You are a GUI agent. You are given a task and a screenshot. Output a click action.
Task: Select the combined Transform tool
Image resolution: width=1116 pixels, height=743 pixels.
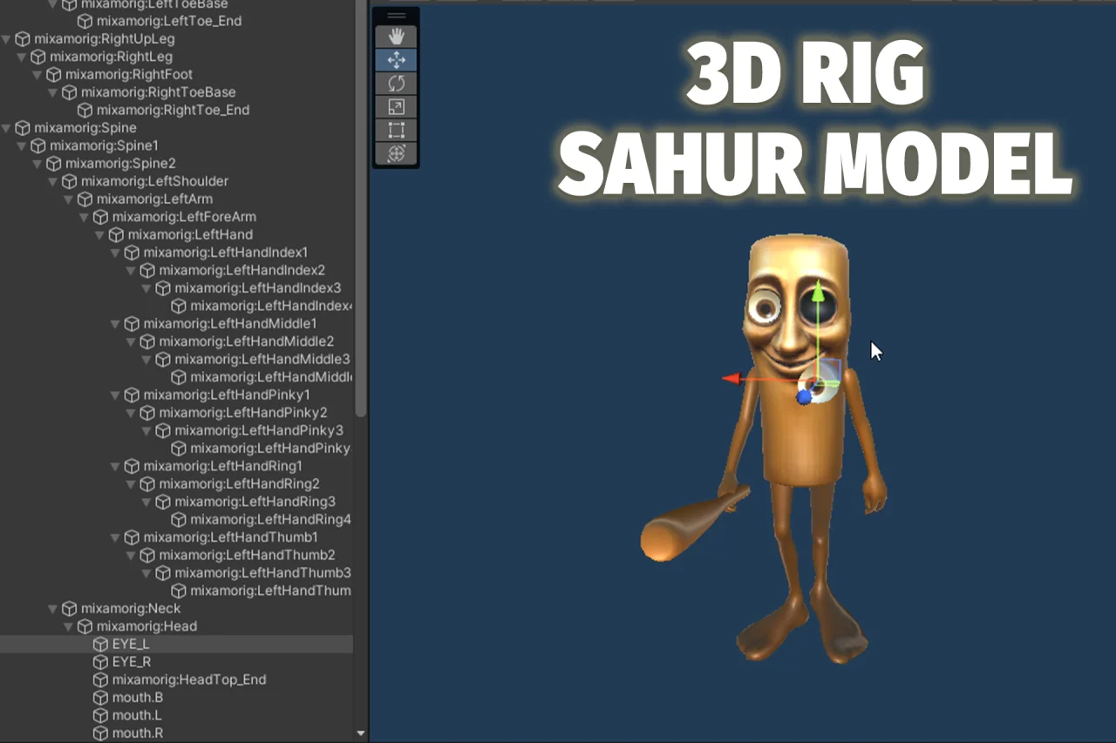pyautogui.click(x=396, y=154)
